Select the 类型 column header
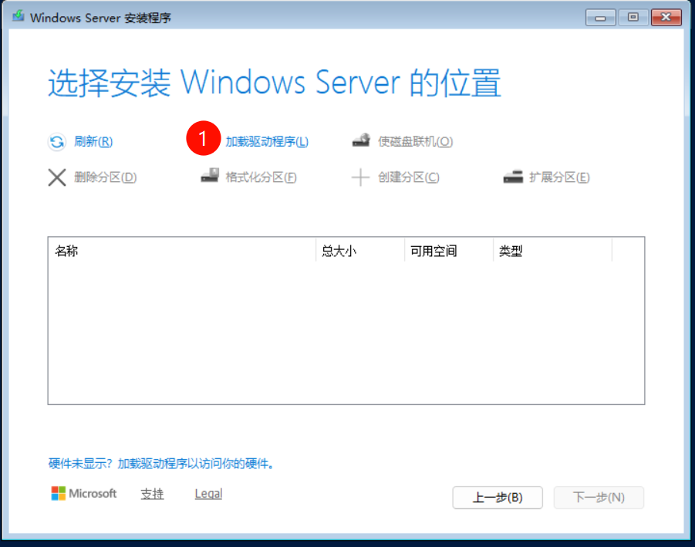Viewport: 695px width, 547px height. (511, 251)
